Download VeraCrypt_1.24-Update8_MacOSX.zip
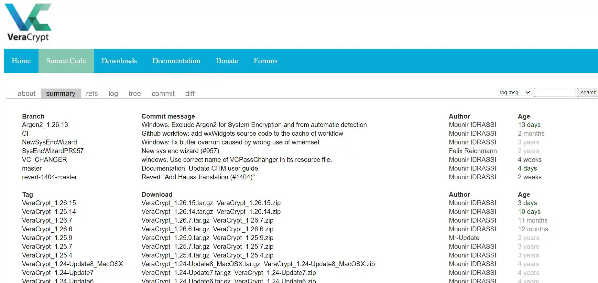The image size is (598, 283). (x=319, y=264)
